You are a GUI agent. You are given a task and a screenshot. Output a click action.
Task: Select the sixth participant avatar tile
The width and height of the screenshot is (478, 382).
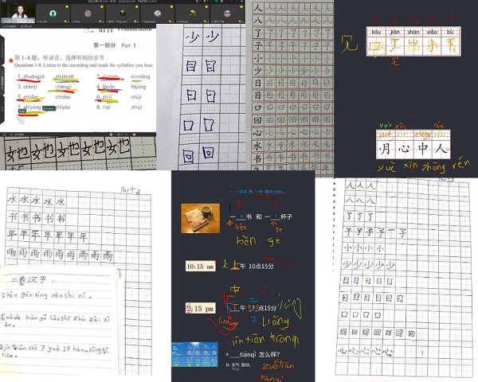[x=189, y=13]
